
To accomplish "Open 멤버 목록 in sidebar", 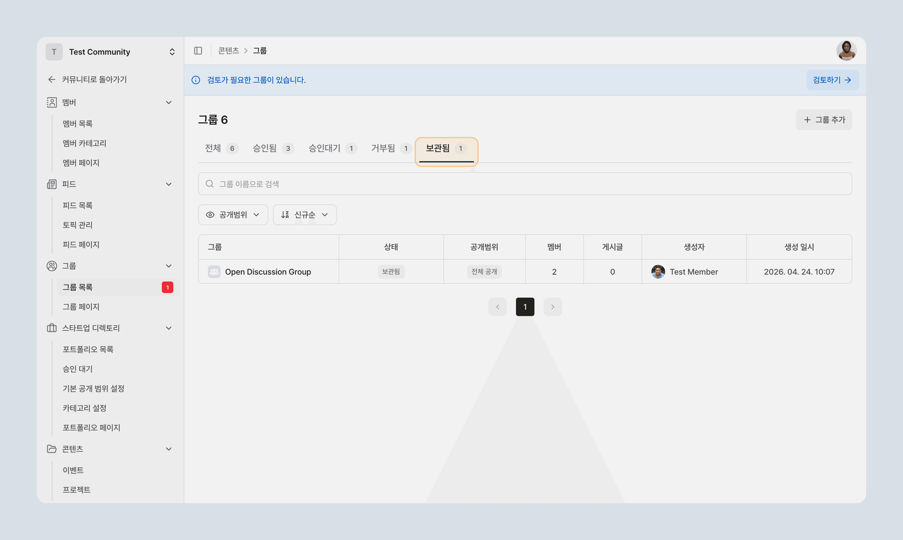I will pos(77,124).
